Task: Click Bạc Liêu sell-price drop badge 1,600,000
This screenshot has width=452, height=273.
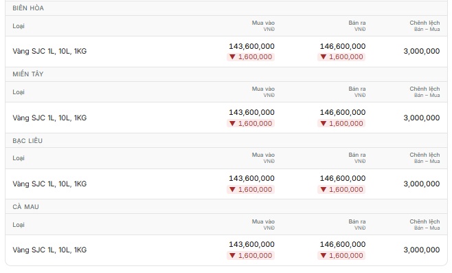Action: tap(341, 190)
